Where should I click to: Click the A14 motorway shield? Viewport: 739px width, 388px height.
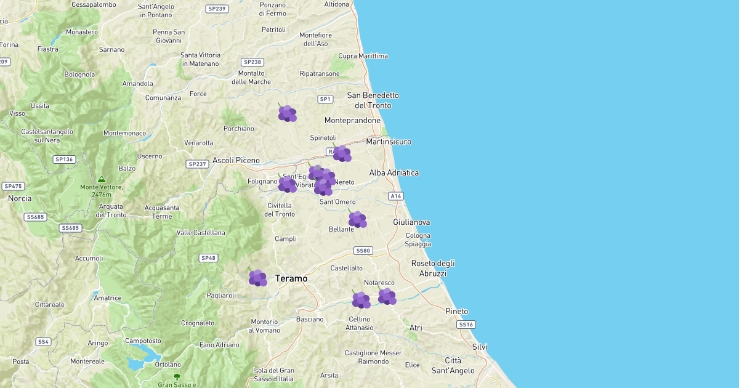pos(396,196)
